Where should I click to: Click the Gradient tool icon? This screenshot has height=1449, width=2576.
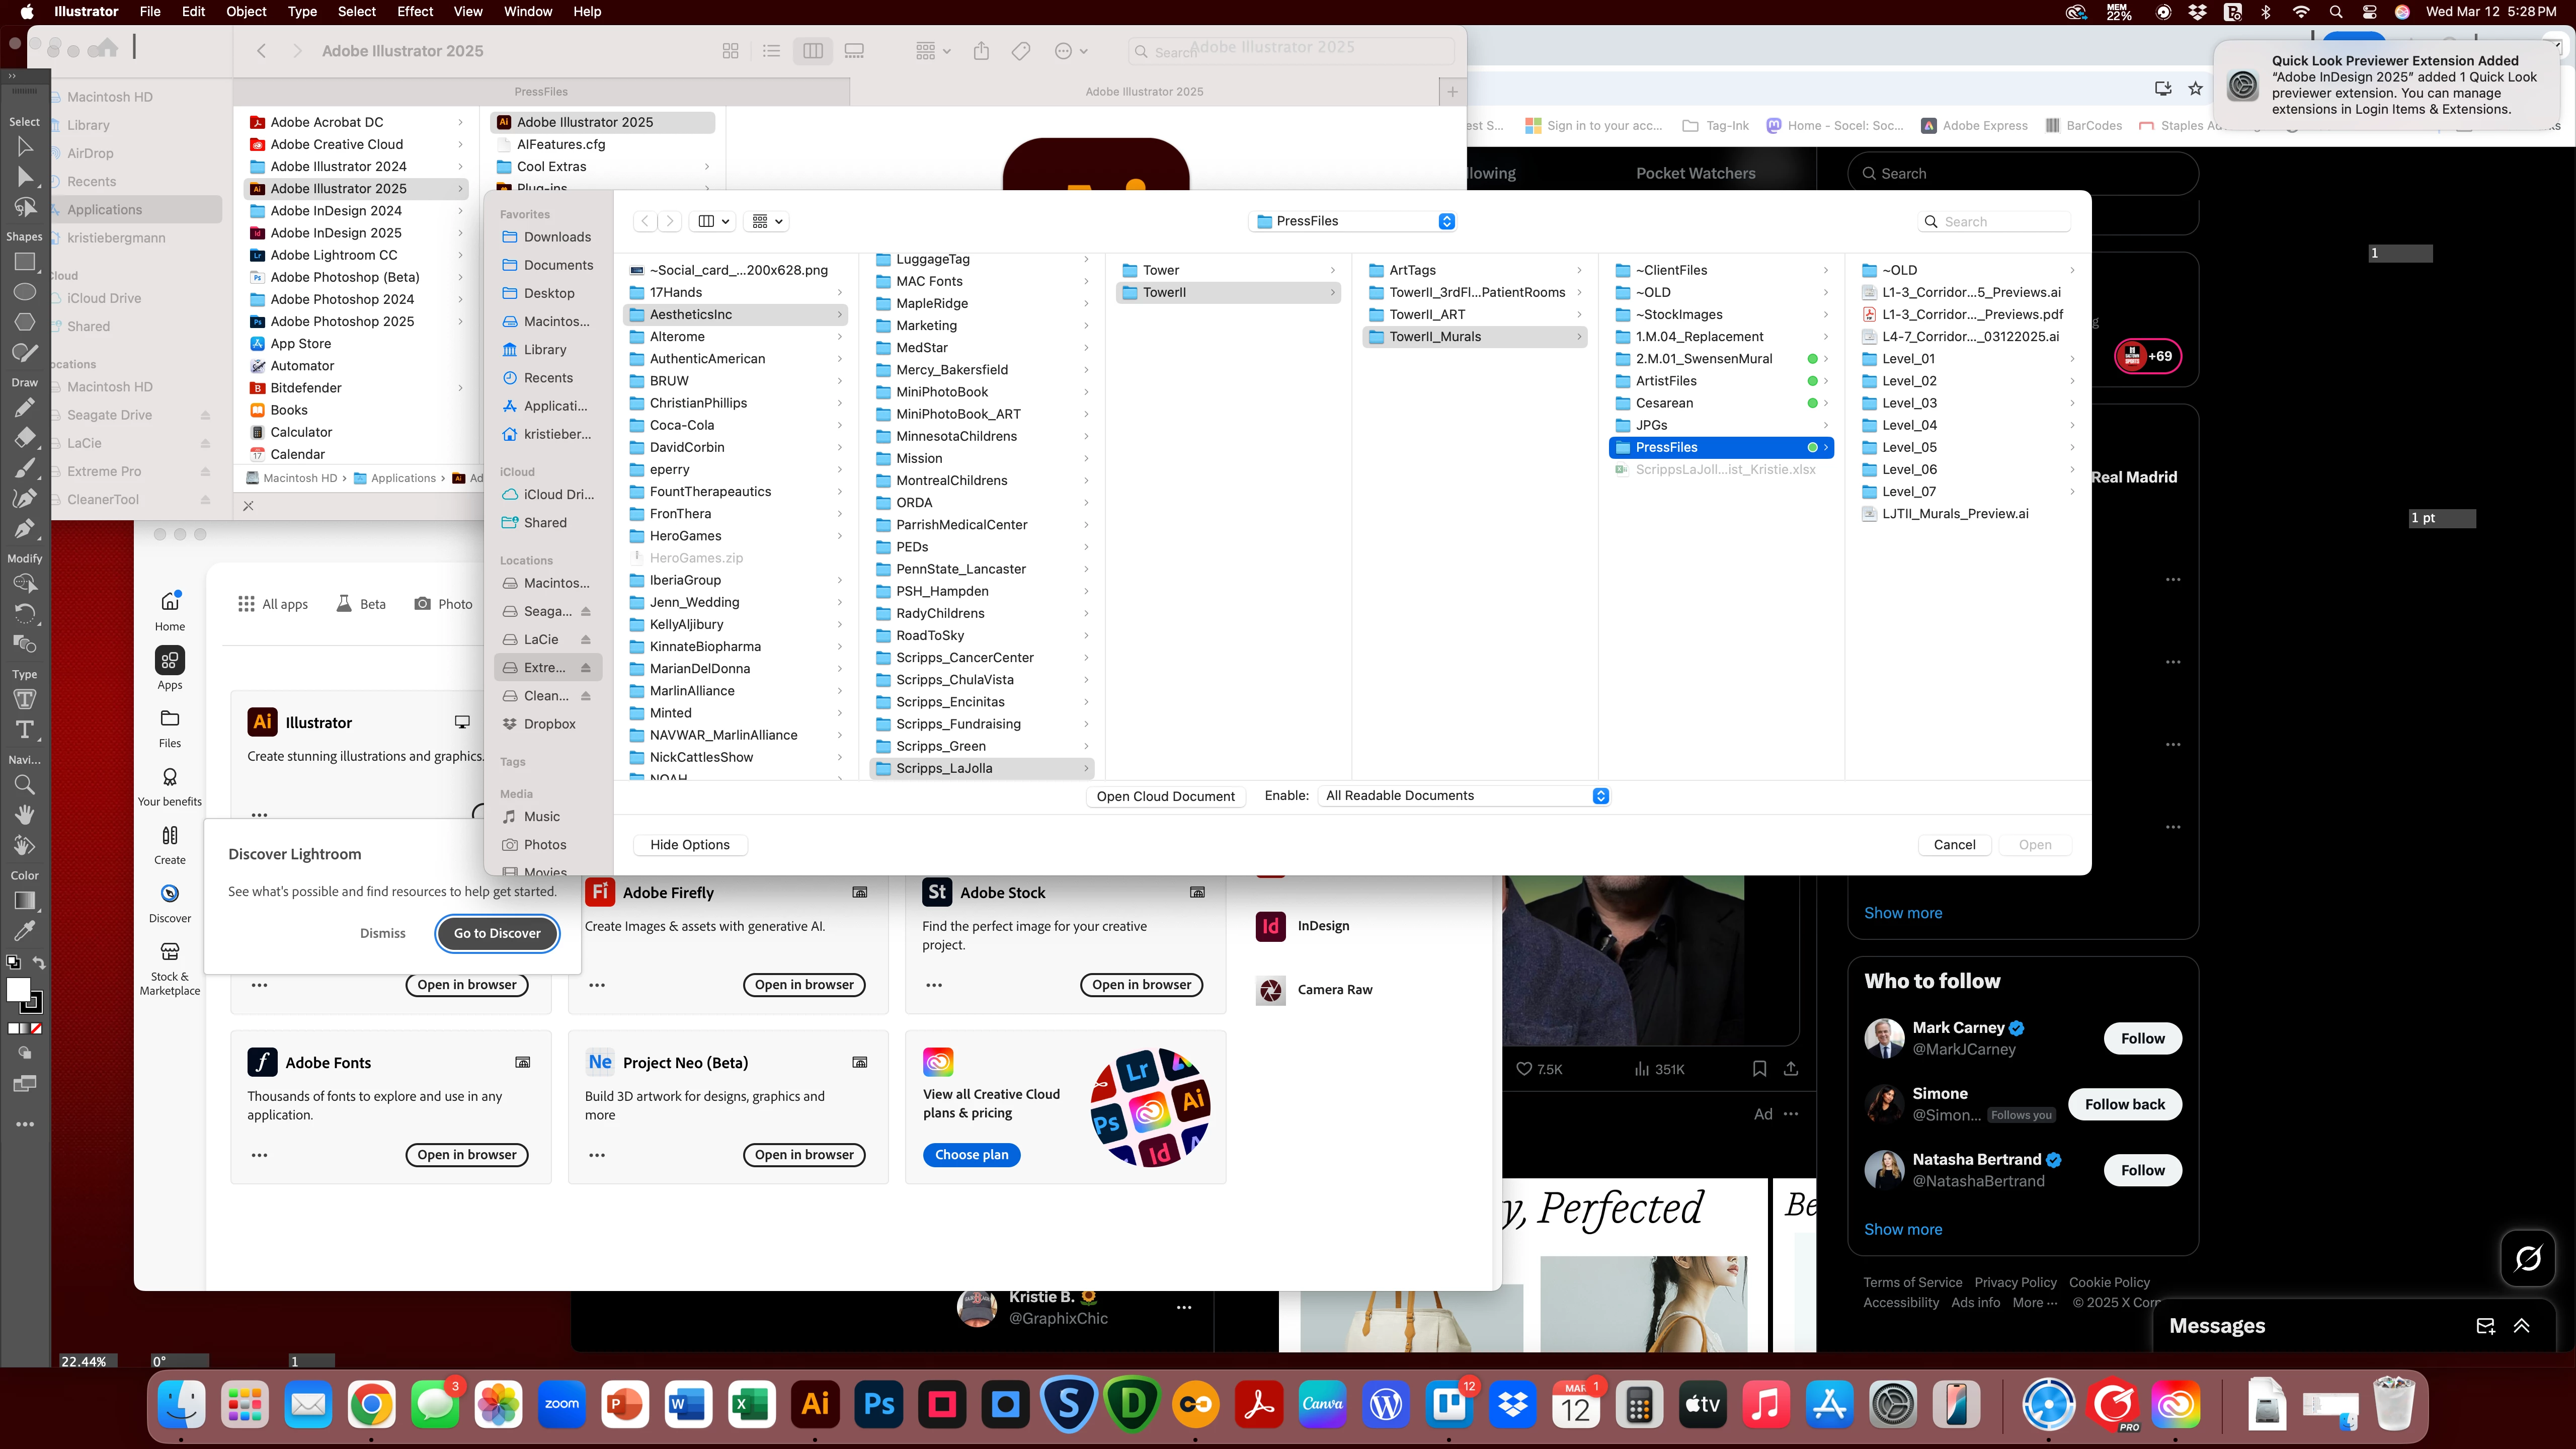tap(25, 900)
